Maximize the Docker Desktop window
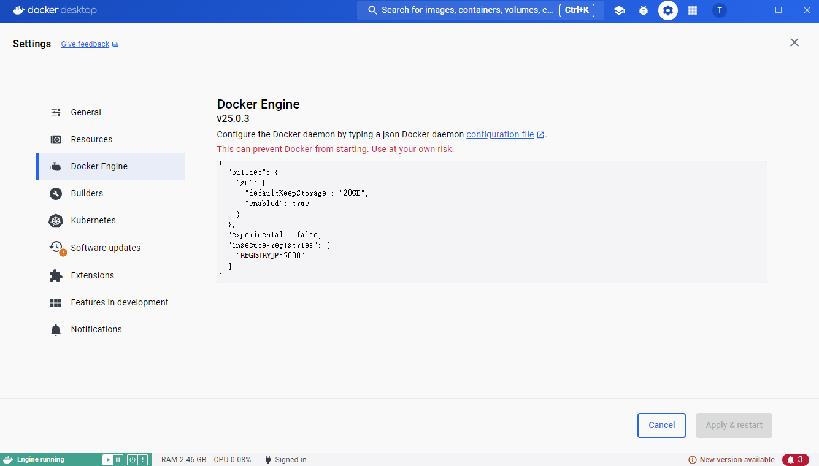Viewport: 819px width, 466px height. click(779, 10)
